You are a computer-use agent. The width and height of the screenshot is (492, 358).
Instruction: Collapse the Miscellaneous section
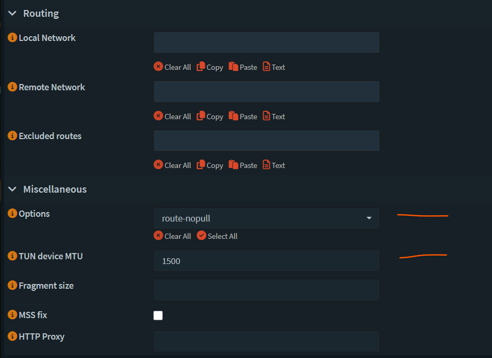tap(13, 189)
